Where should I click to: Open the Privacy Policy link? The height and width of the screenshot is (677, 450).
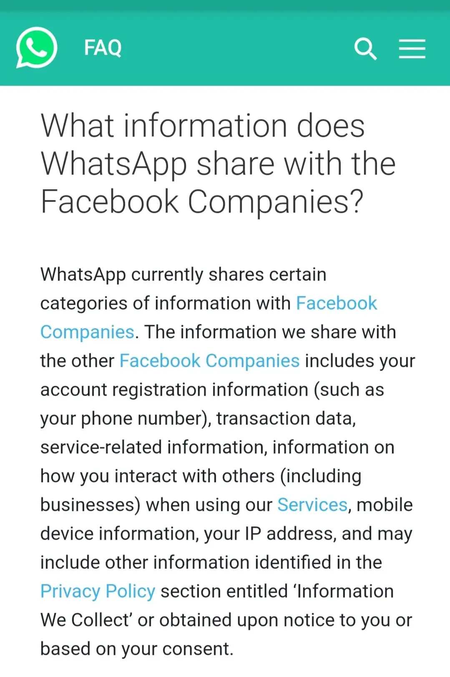click(98, 591)
